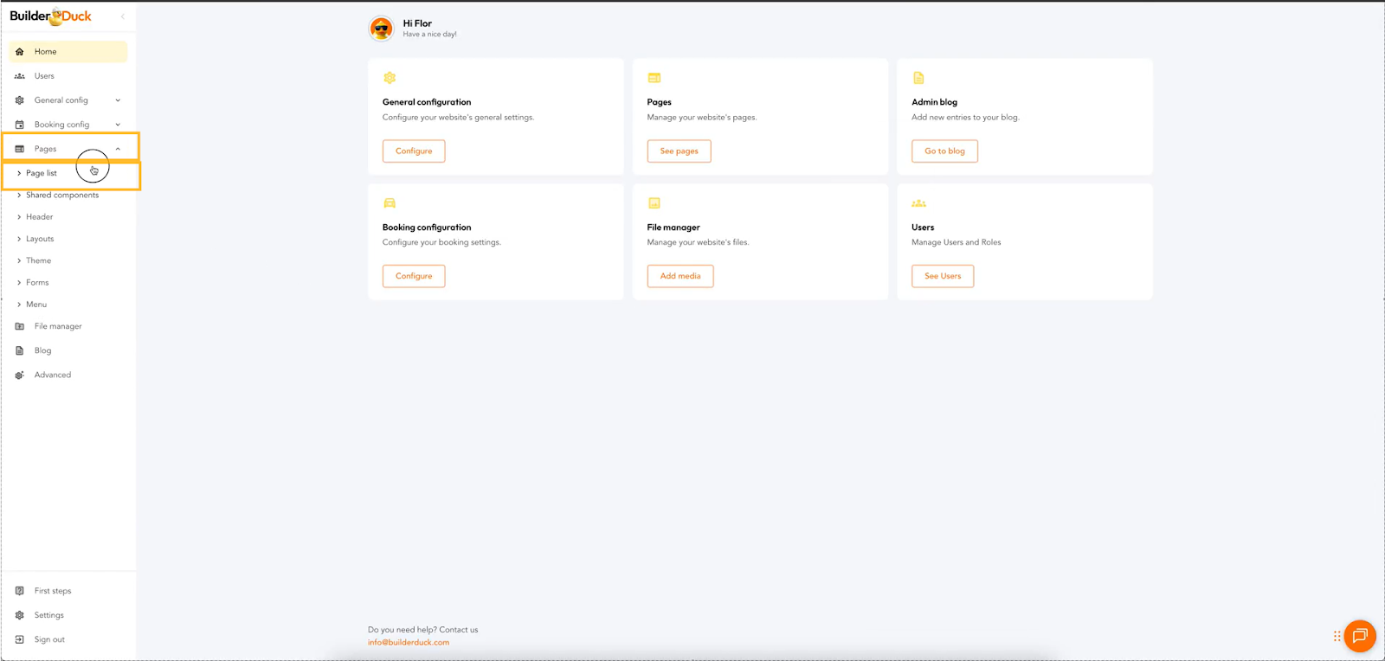The width and height of the screenshot is (1385, 661).
Task: Collapse the Pages menu chevron
Action: [x=118, y=149]
